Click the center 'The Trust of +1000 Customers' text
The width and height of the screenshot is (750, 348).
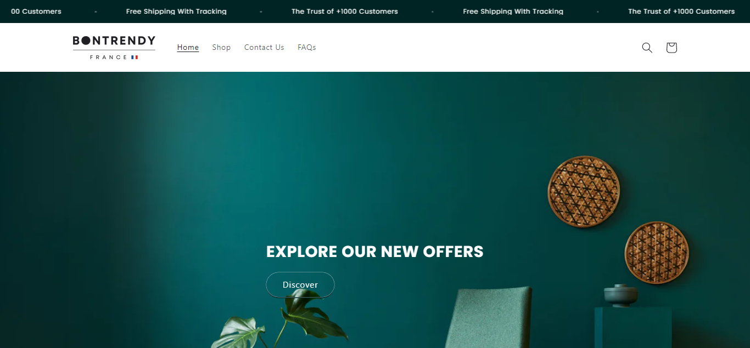point(345,12)
